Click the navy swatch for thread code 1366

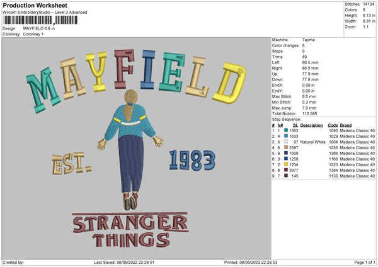[286, 153]
